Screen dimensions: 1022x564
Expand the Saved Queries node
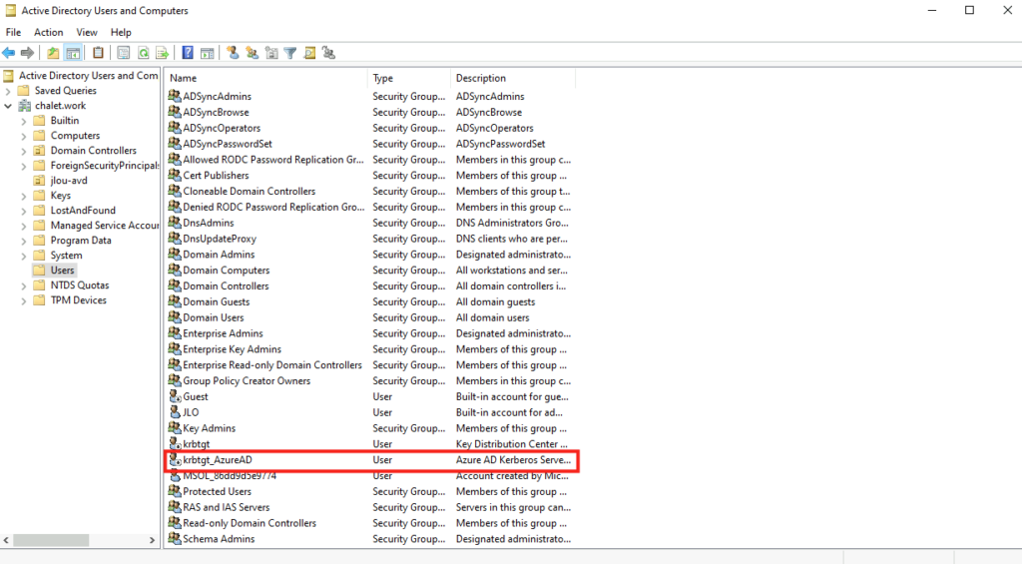tap(9, 91)
